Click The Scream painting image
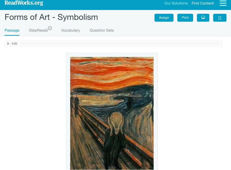The image size is (231, 170). point(112,113)
